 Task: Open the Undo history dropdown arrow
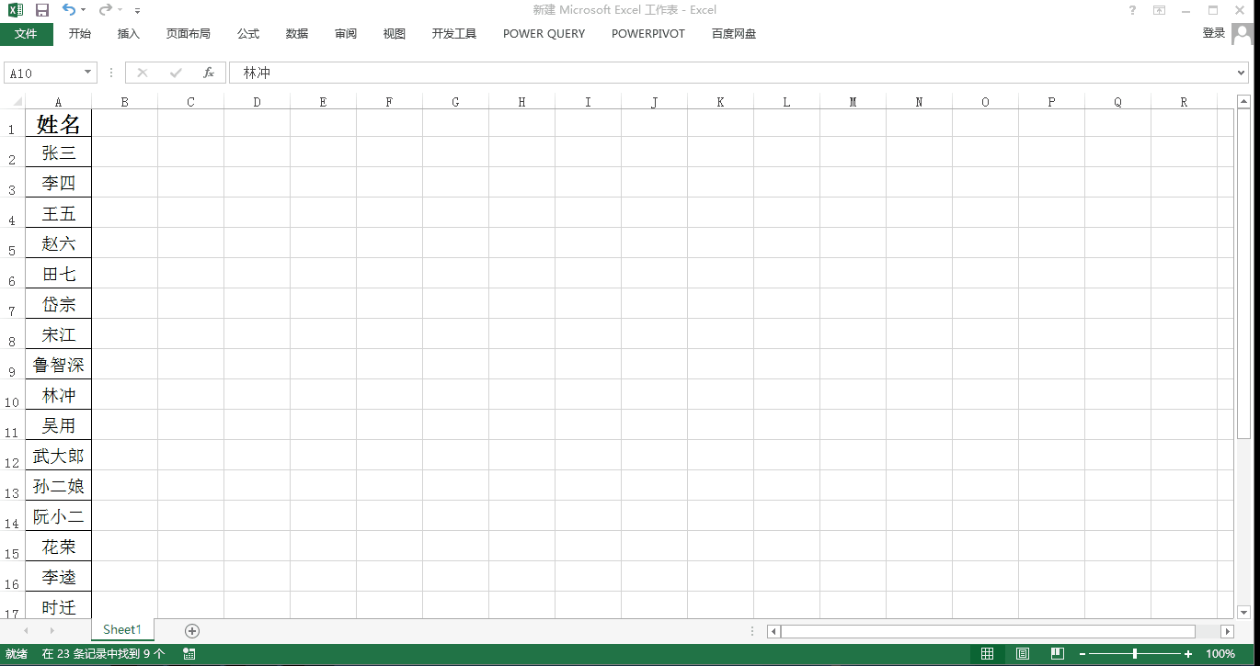pos(84,10)
